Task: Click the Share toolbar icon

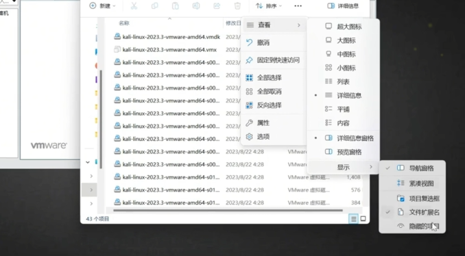Action: point(217,6)
